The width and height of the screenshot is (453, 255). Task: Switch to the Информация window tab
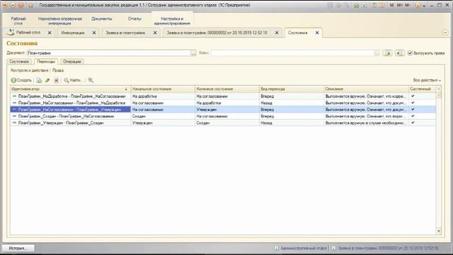click(73, 33)
